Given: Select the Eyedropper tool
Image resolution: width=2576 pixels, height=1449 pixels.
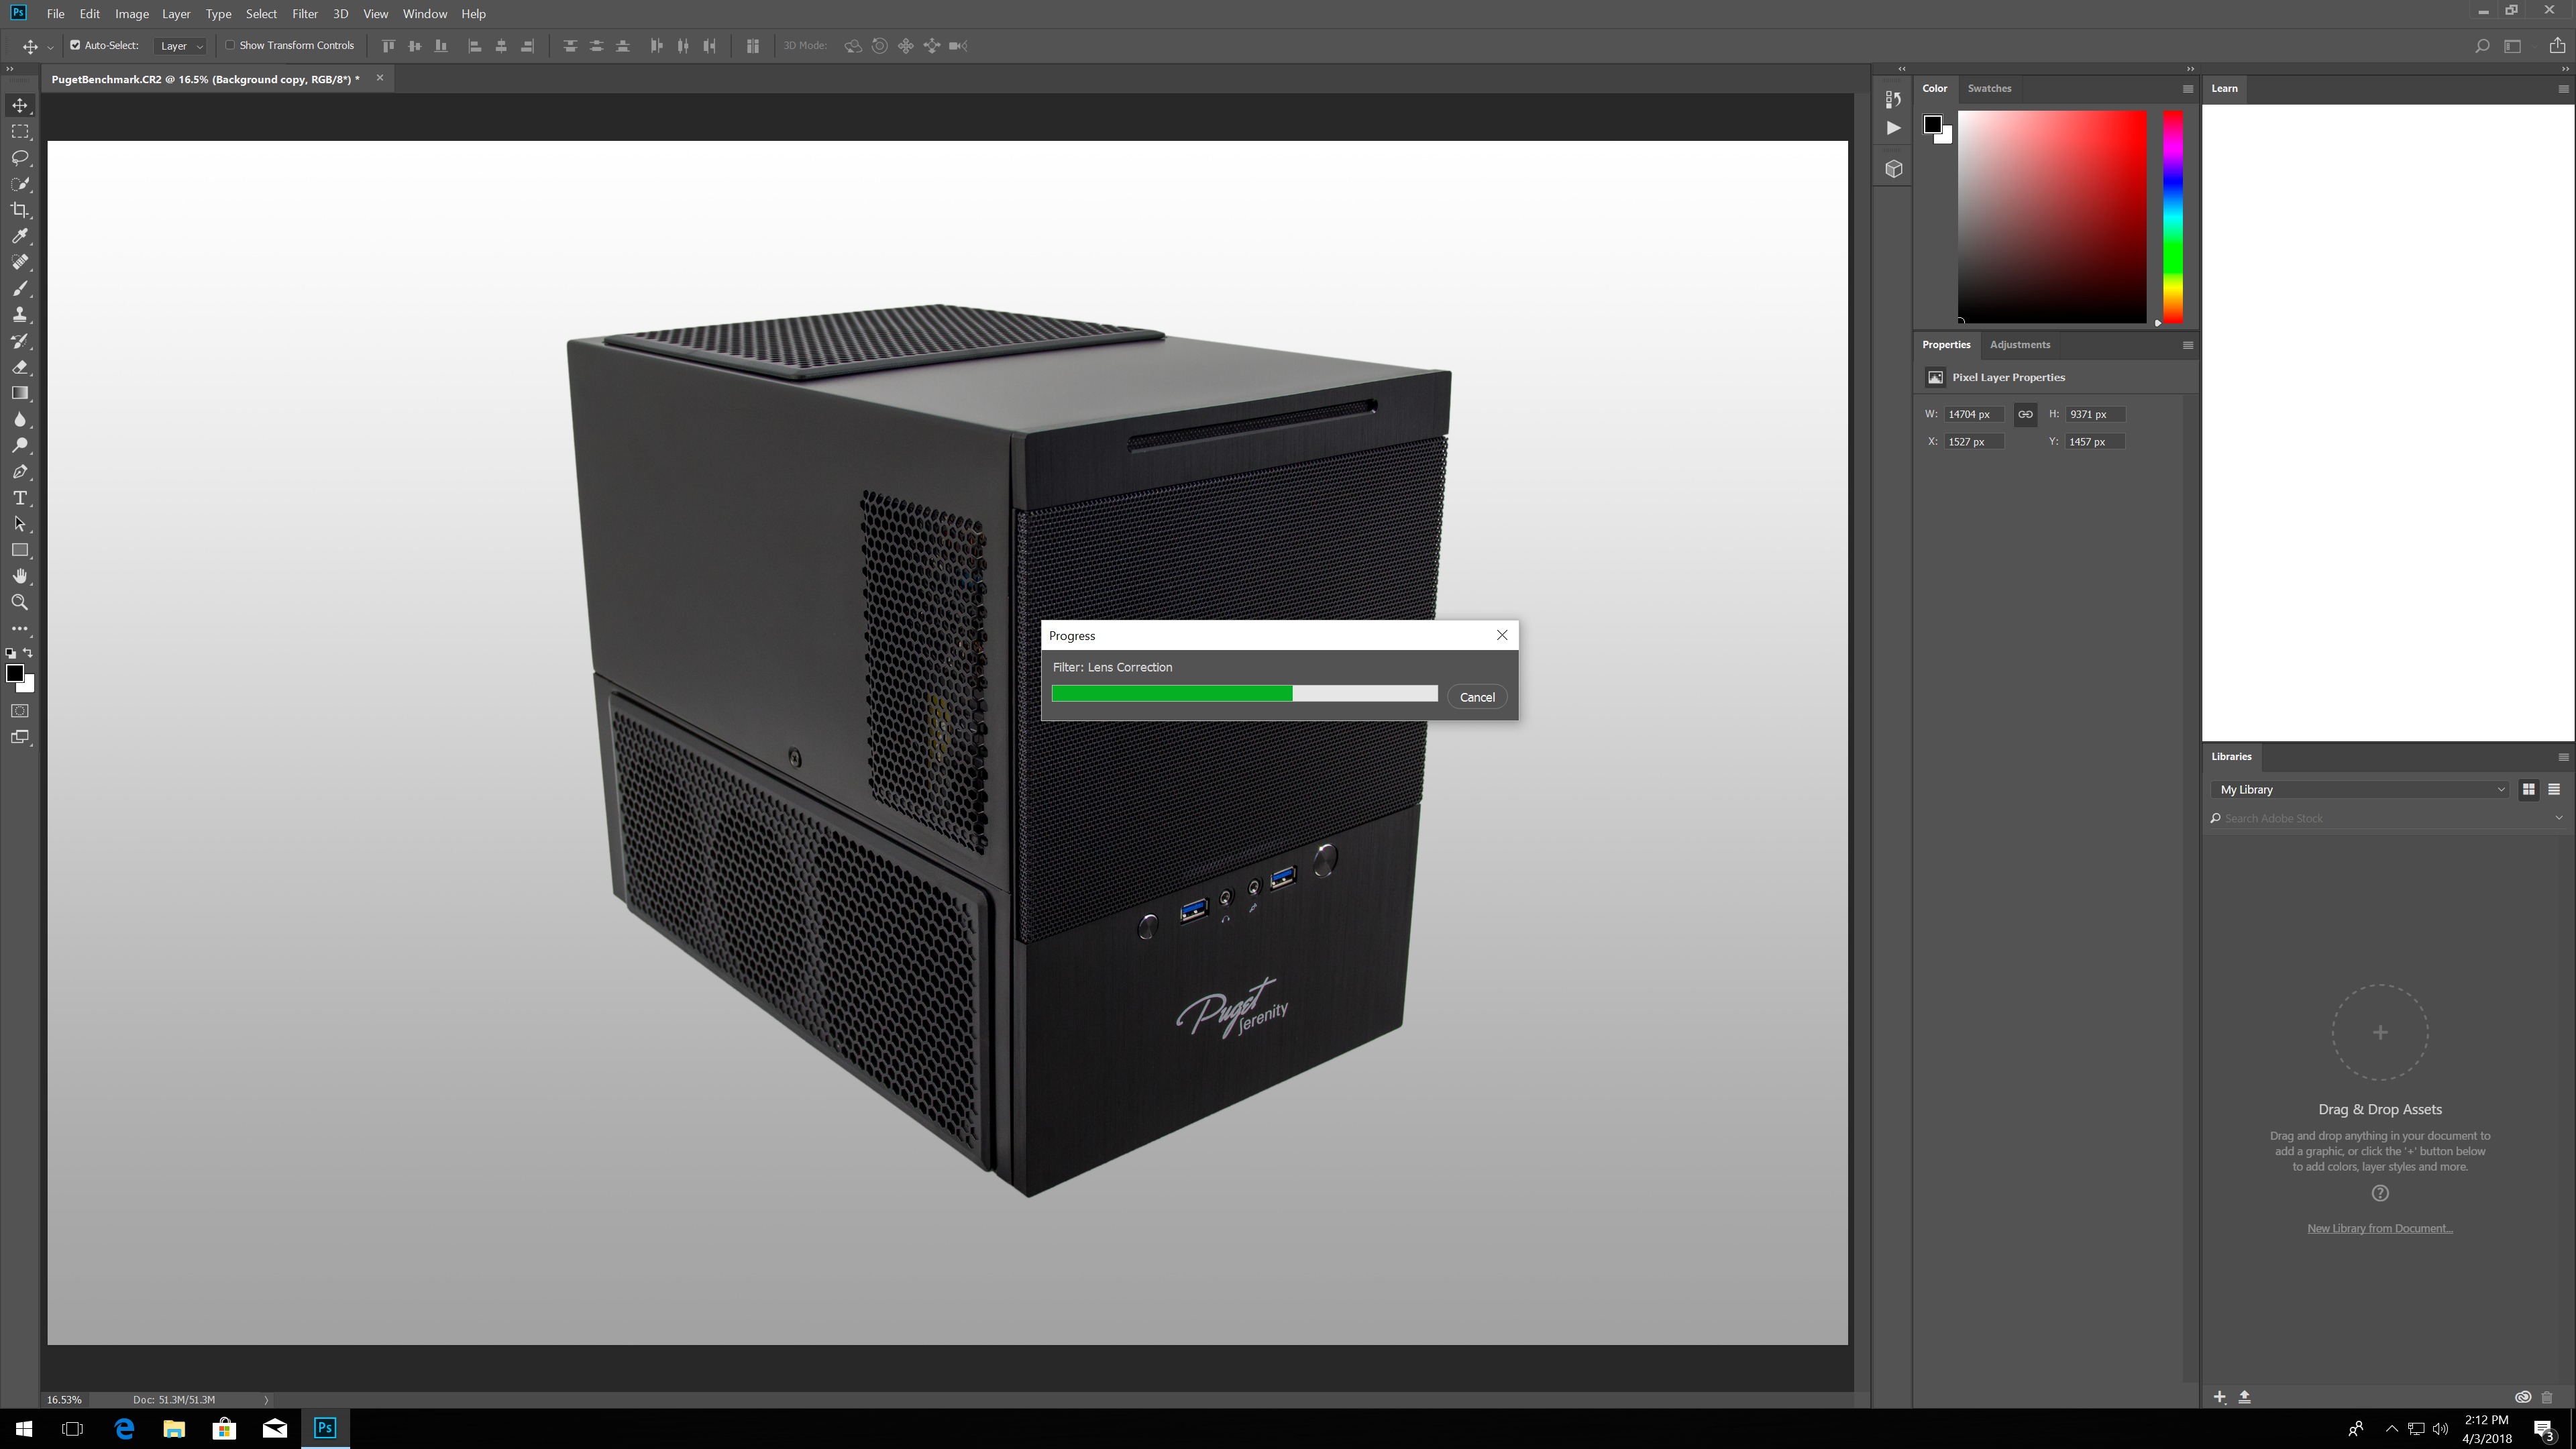Looking at the screenshot, I should [20, 236].
